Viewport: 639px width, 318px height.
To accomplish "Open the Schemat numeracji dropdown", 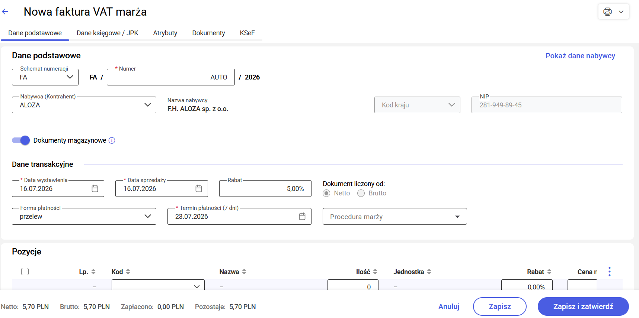I will (x=45, y=77).
